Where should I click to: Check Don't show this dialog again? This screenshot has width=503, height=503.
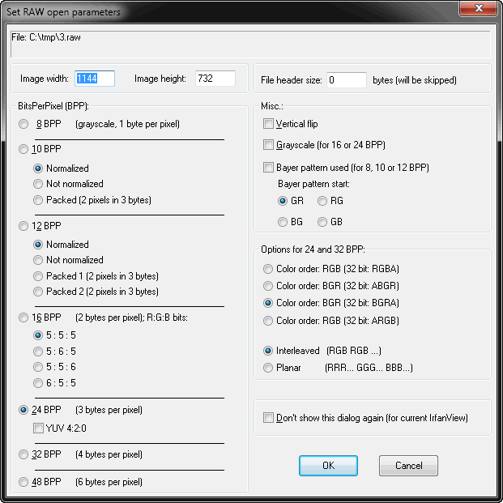268,418
